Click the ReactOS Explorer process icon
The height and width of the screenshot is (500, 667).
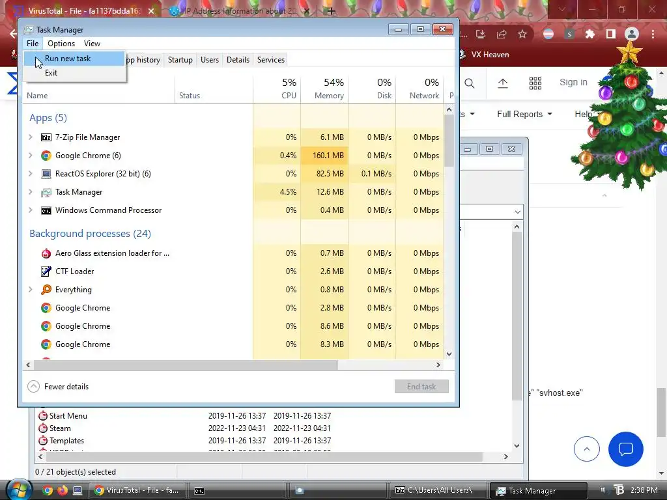[46, 174]
